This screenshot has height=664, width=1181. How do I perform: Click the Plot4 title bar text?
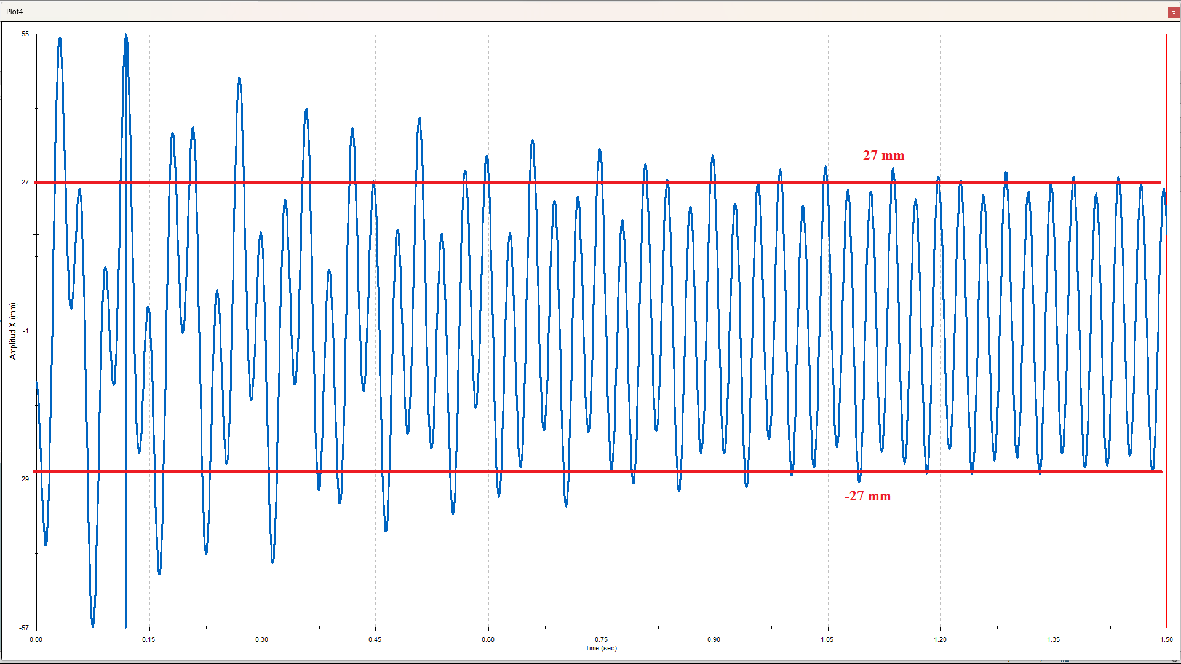15,12
